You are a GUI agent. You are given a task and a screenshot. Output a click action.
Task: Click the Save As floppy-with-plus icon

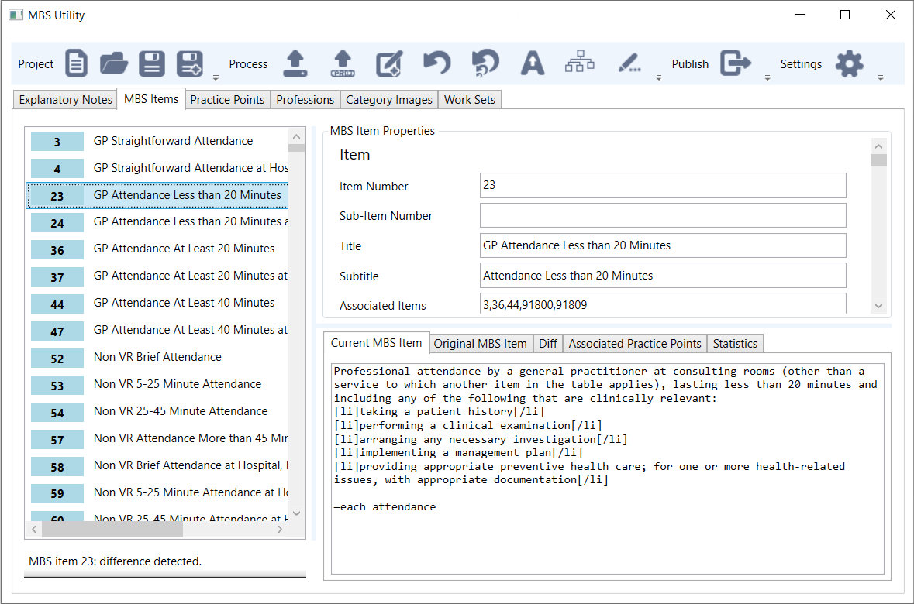(x=190, y=63)
